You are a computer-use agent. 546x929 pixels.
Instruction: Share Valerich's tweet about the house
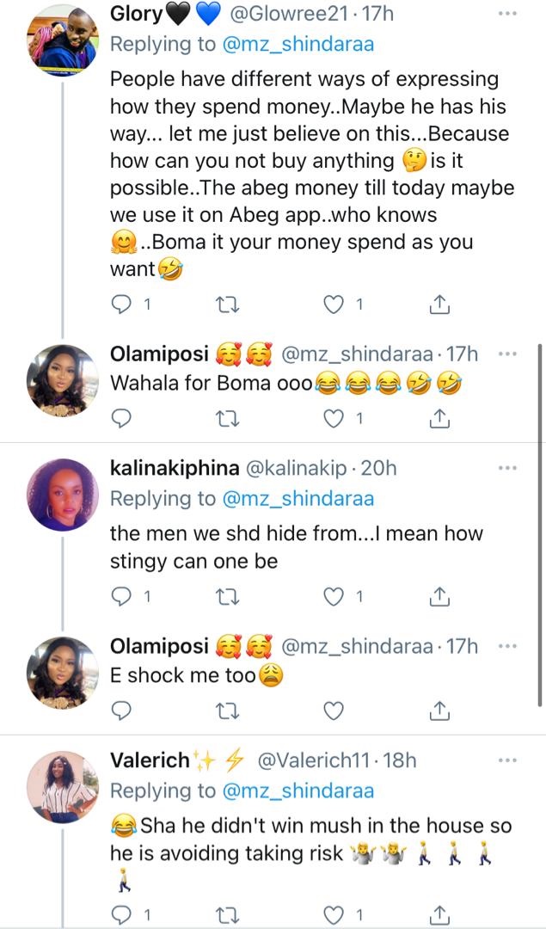439,914
